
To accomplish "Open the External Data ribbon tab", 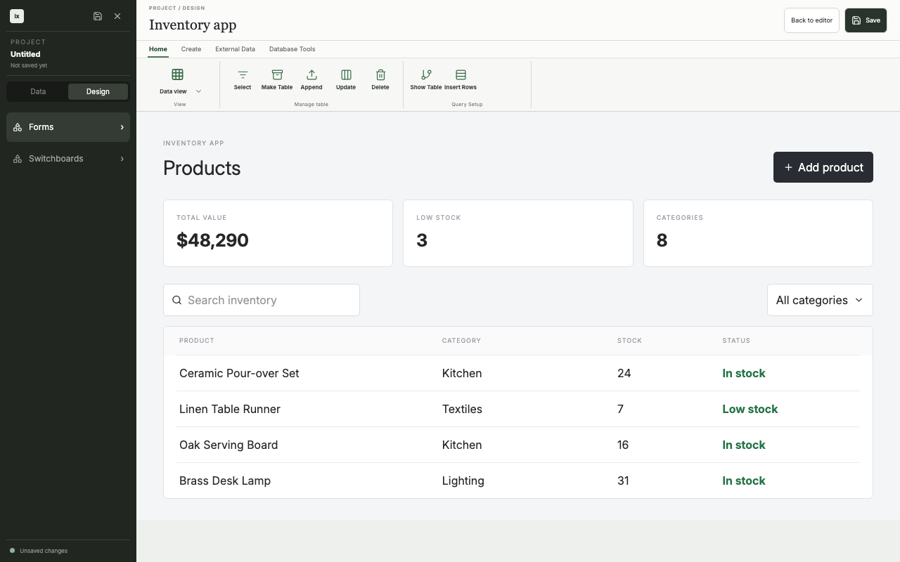I will [x=235, y=49].
